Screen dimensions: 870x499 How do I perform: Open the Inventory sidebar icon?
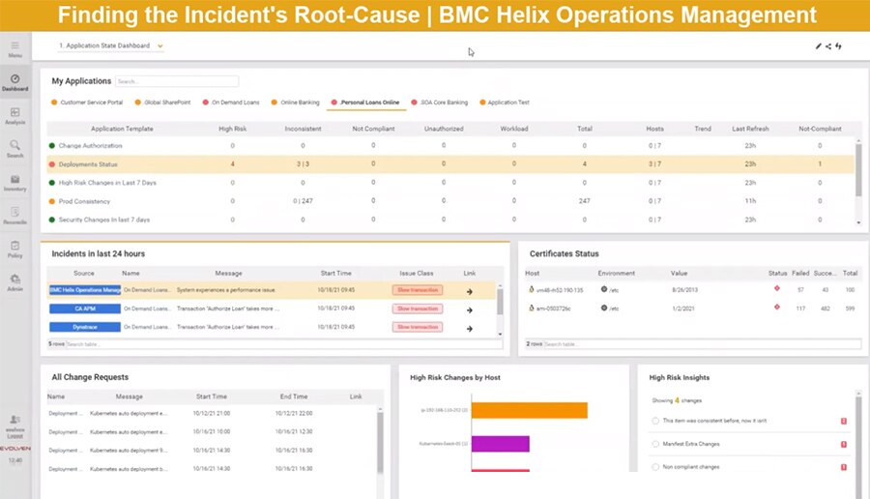pos(14,182)
